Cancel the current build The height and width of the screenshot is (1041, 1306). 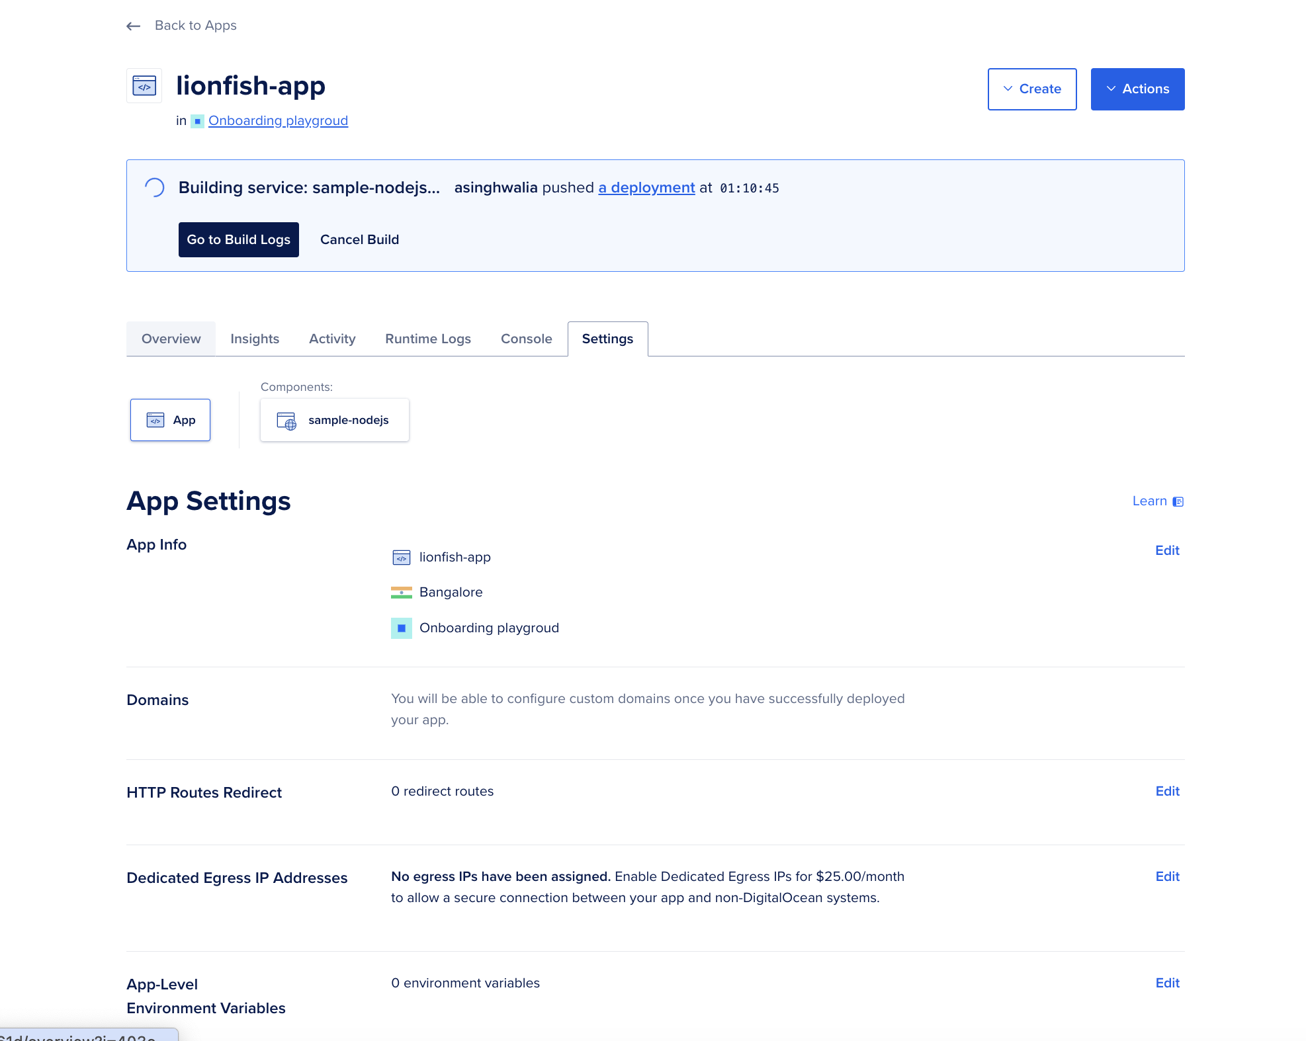[359, 239]
